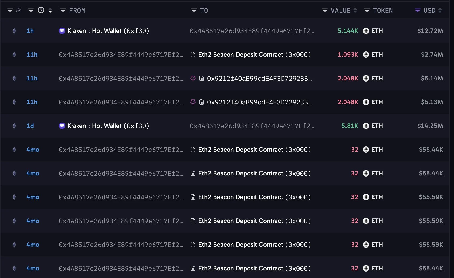
Task: Click the Kraken logo in the 1d row
Action: (x=62, y=126)
